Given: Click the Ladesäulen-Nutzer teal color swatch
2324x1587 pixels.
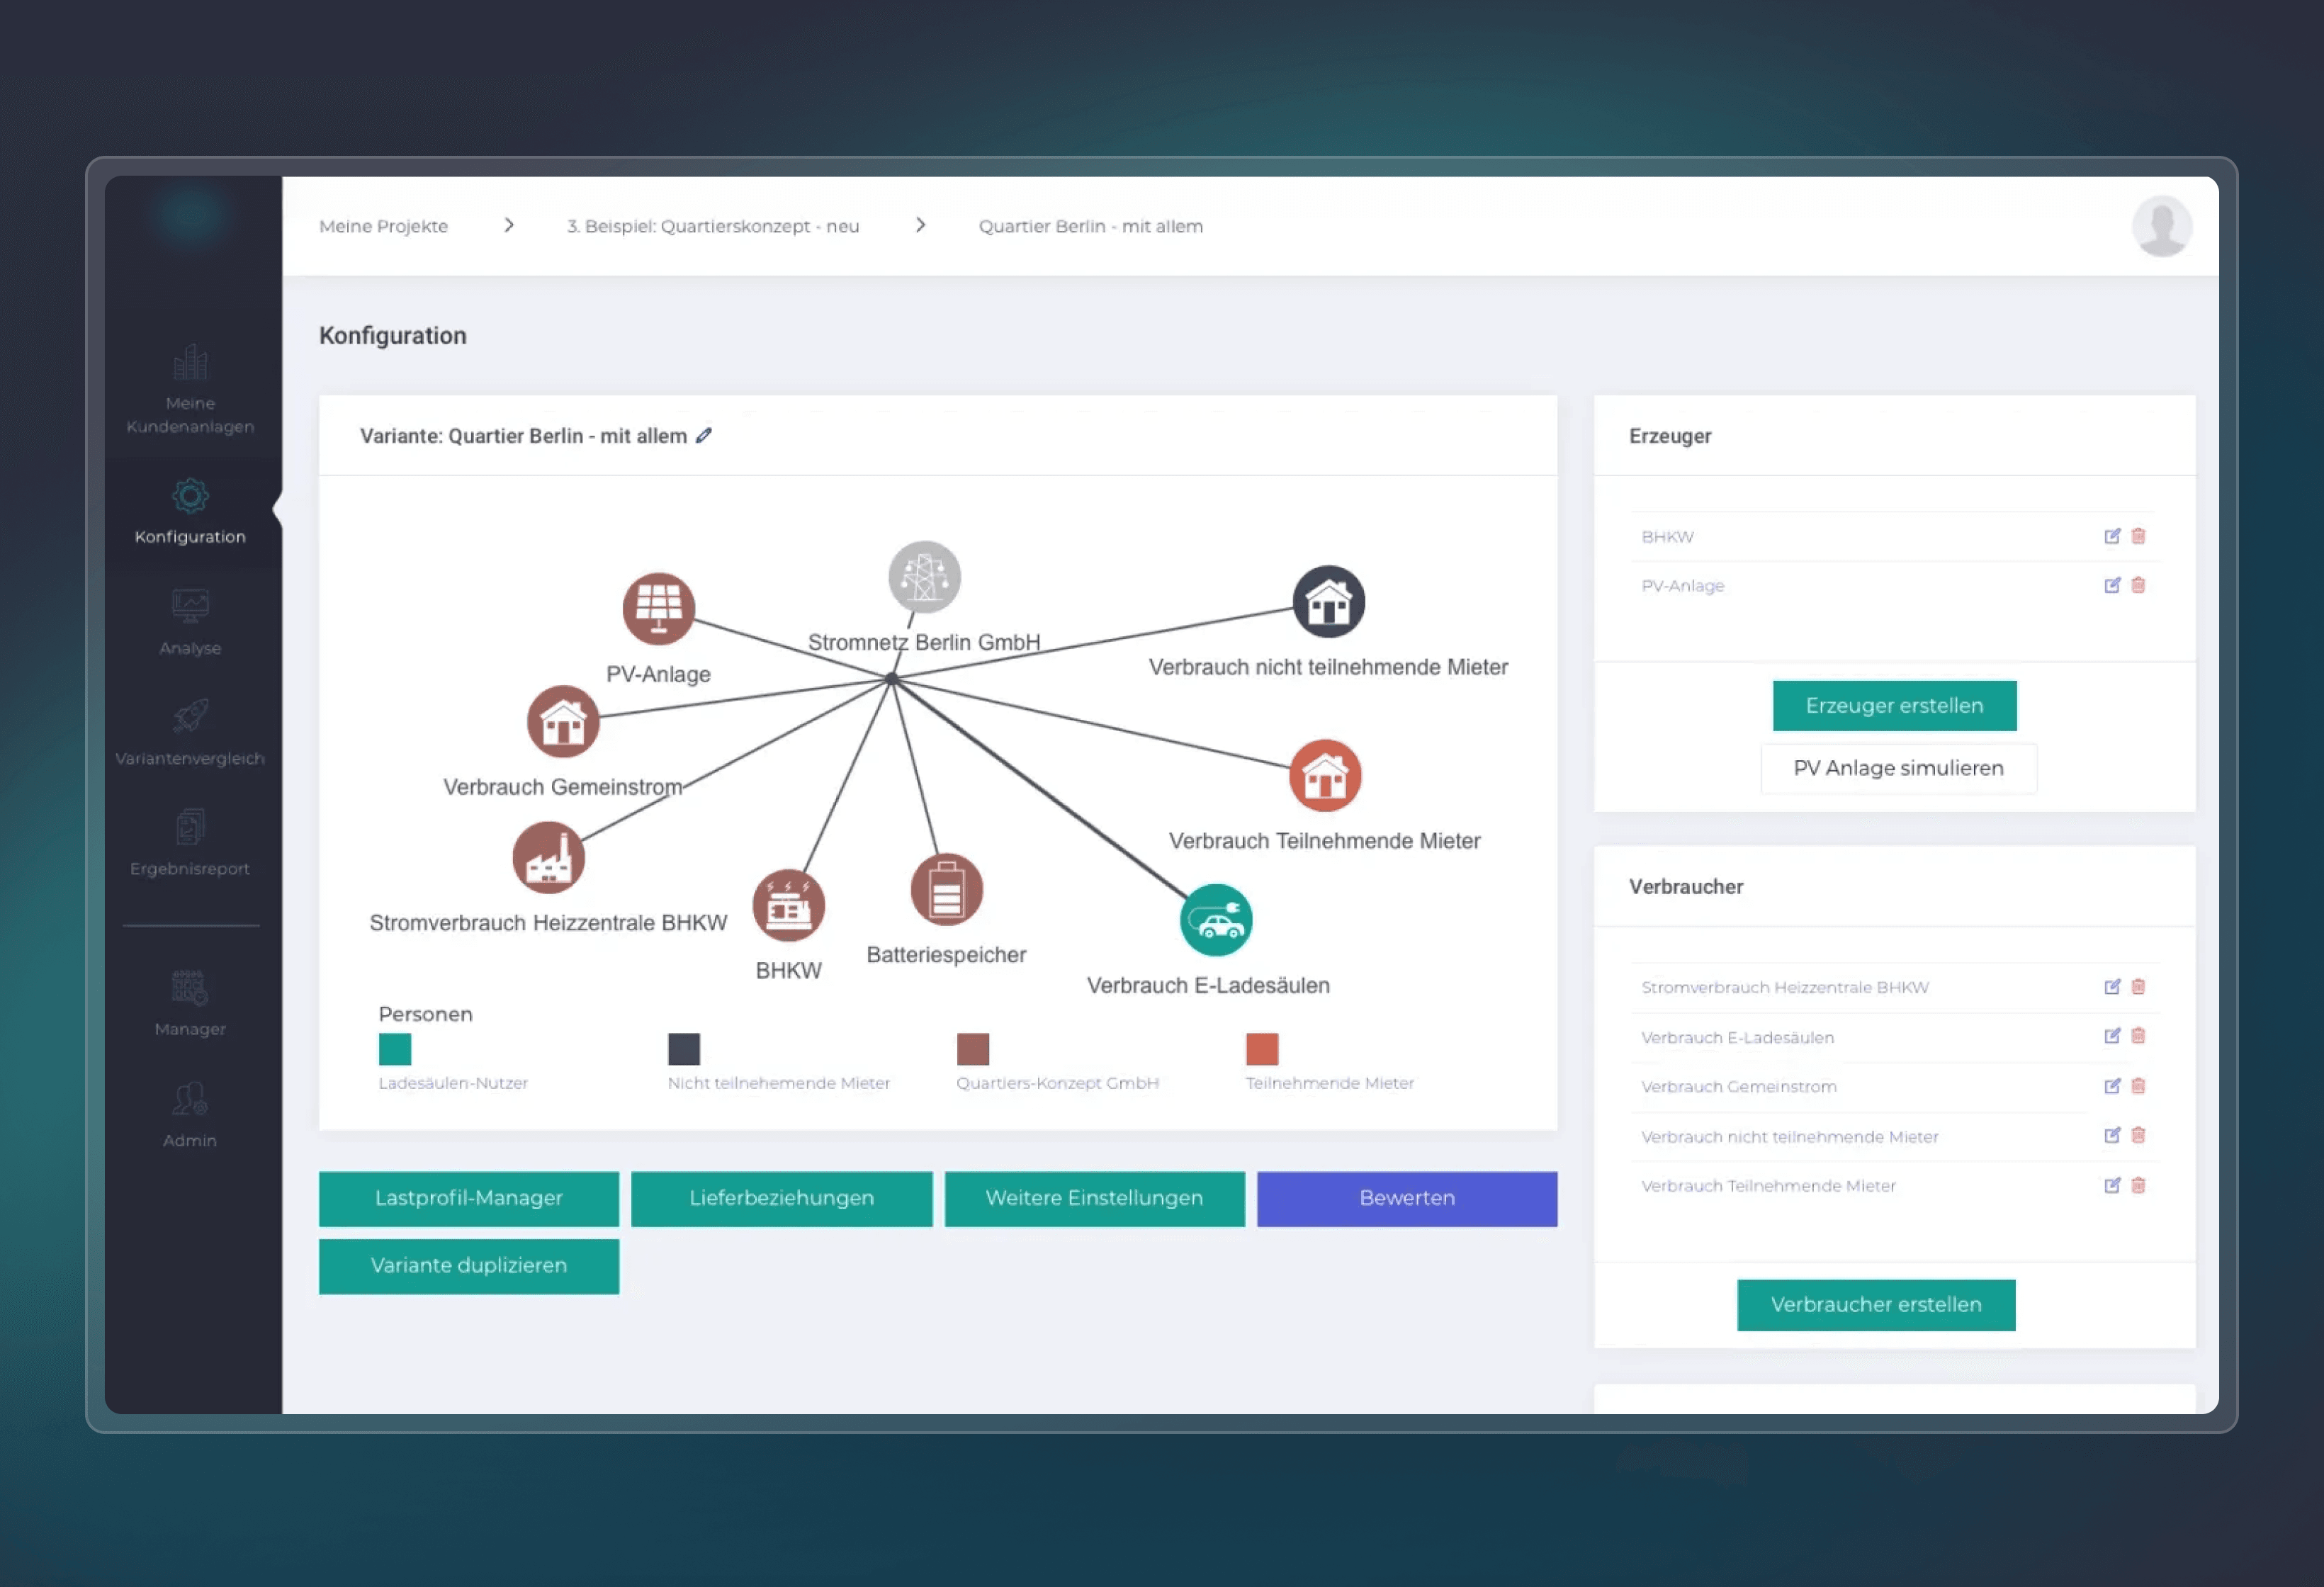Looking at the screenshot, I should click(x=395, y=1049).
